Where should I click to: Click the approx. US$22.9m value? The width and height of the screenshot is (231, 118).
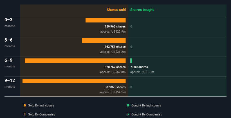(x=113, y=32)
